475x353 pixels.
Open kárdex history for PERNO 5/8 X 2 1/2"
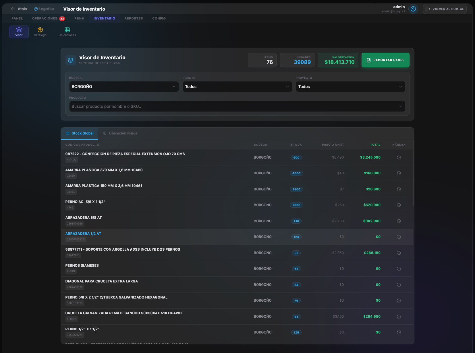pos(399,301)
